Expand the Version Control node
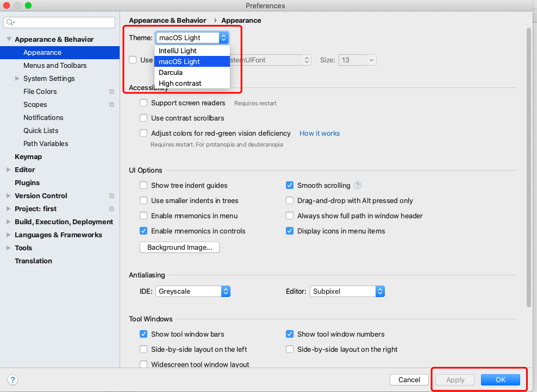537x392 pixels. coord(9,195)
